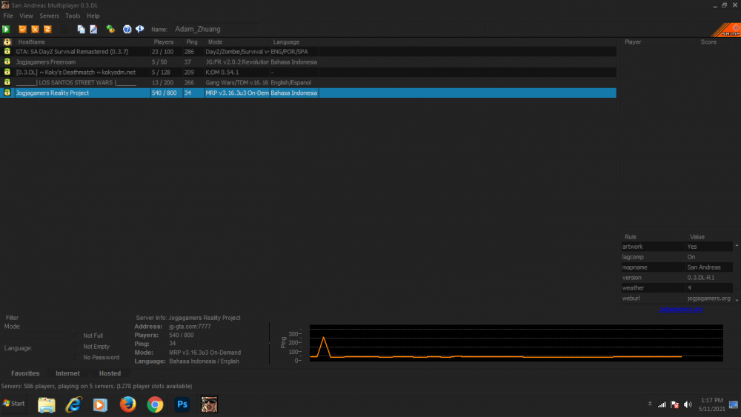Click the Settings puzzle-piece icon
The height and width of the screenshot is (417, 741).
tap(110, 30)
